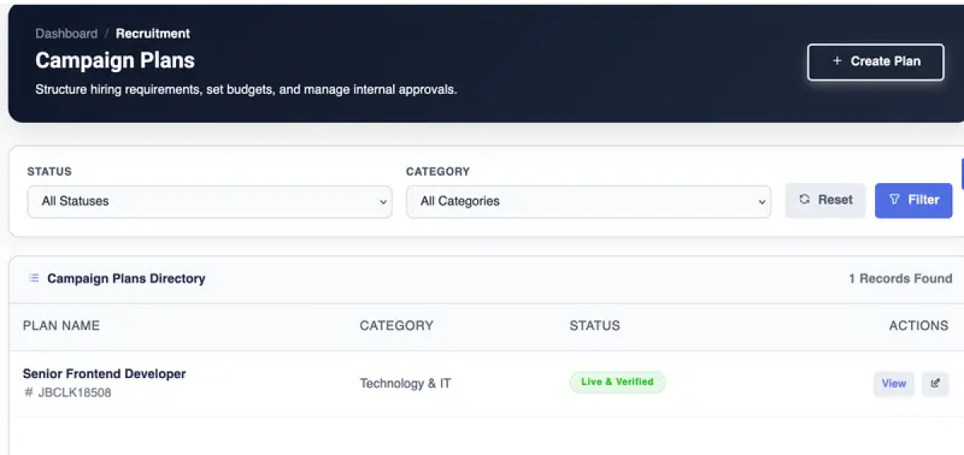Viewport: 964px width, 455px height.
Task: Click the Live & Verified status badge
Action: [x=617, y=382]
